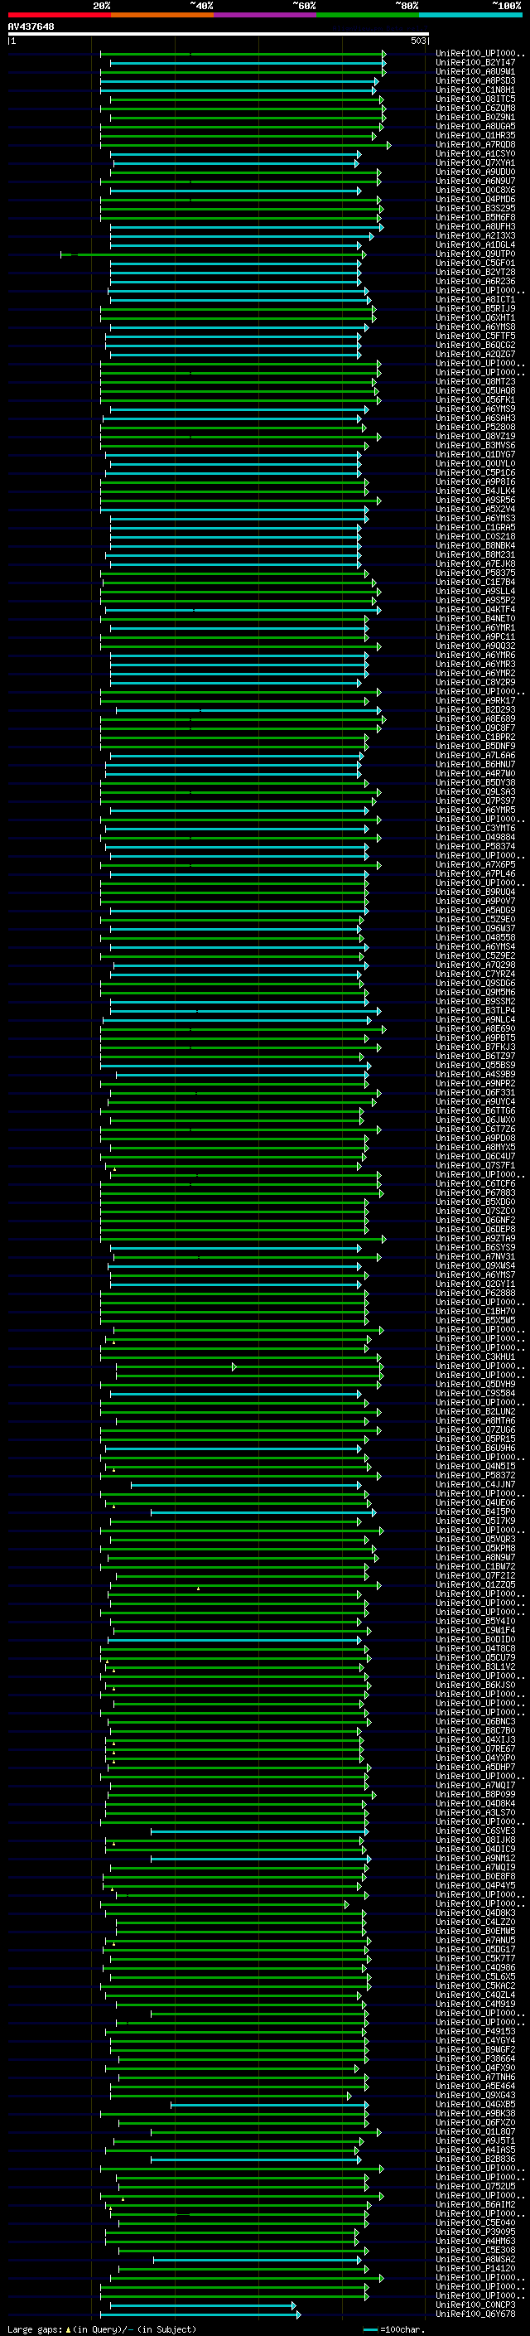Open hit UniRef100_C6ZQM8
The width and height of the screenshot is (530, 2336).
[x=475, y=108]
